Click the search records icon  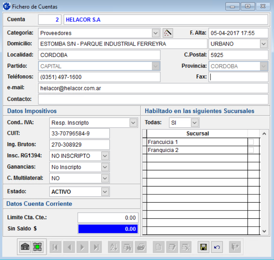[x=127, y=247]
